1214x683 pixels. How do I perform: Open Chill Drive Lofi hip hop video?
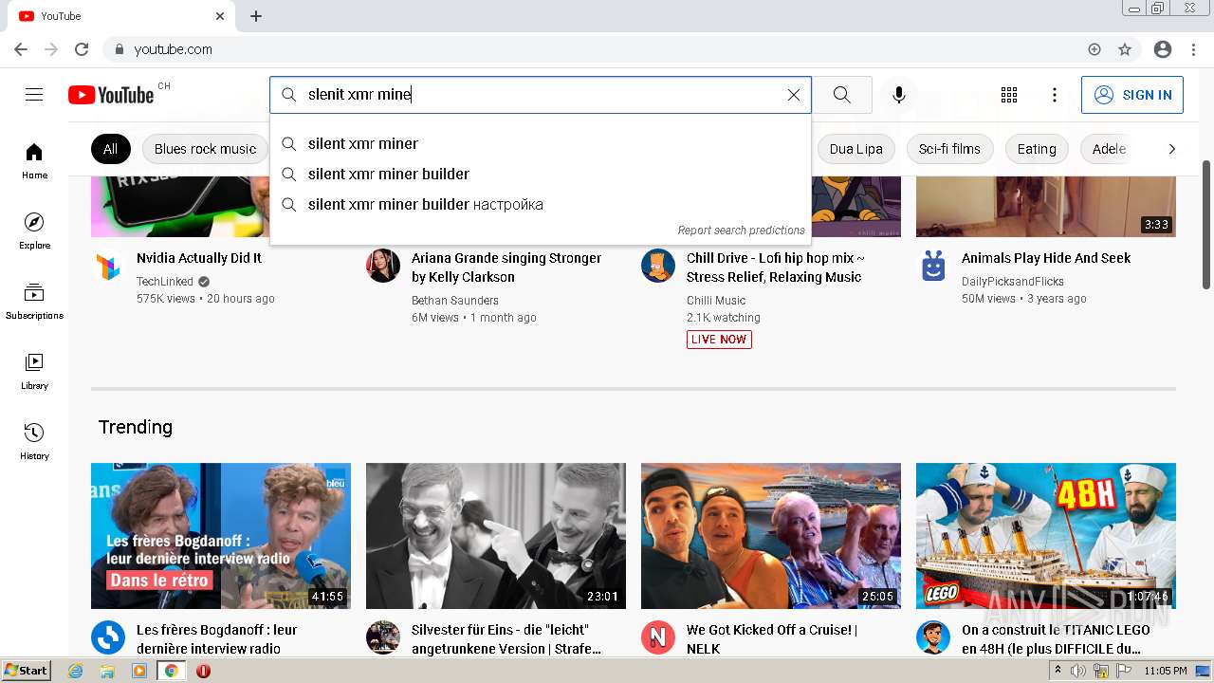pyautogui.click(x=776, y=268)
